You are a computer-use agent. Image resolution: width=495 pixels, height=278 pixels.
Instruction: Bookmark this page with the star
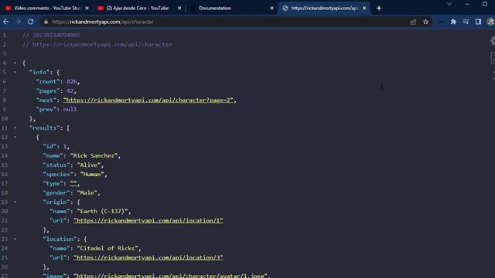tap(426, 22)
